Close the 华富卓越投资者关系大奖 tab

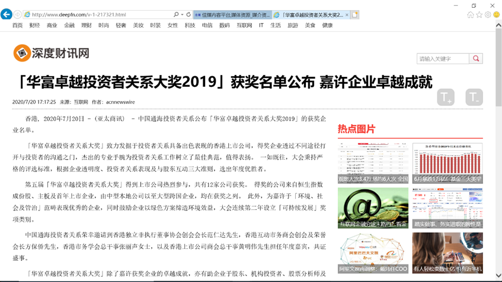tap(347, 15)
